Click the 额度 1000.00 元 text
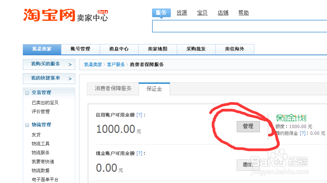 coord(294,127)
